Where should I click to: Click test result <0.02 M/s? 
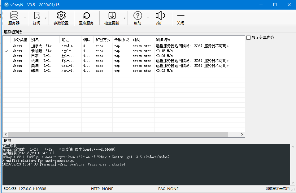(164, 71)
